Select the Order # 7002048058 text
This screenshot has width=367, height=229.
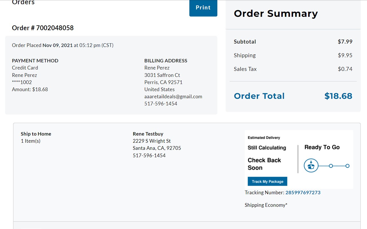click(x=43, y=28)
